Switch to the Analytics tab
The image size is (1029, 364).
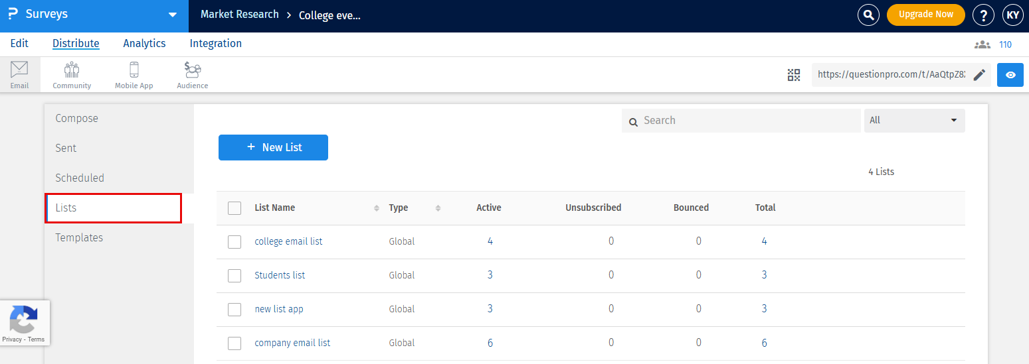[x=144, y=44]
